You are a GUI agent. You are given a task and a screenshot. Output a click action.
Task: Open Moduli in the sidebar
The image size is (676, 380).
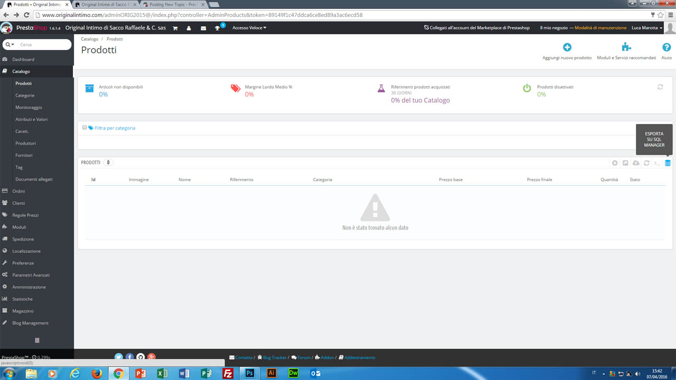pyautogui.click(x=19, y=227)
